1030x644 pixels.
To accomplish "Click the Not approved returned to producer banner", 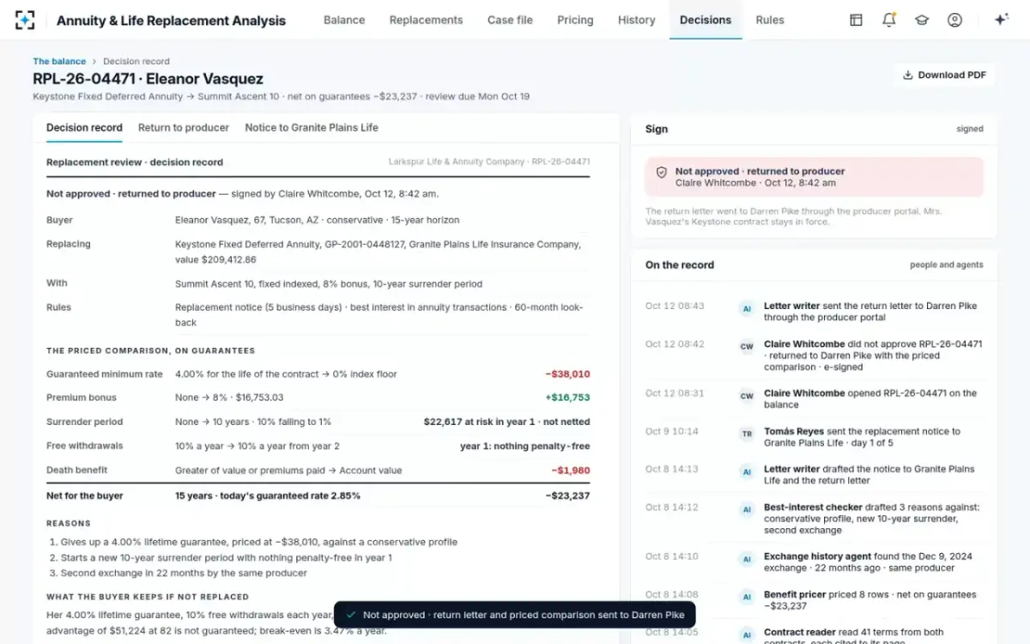I will pos(814,177).
